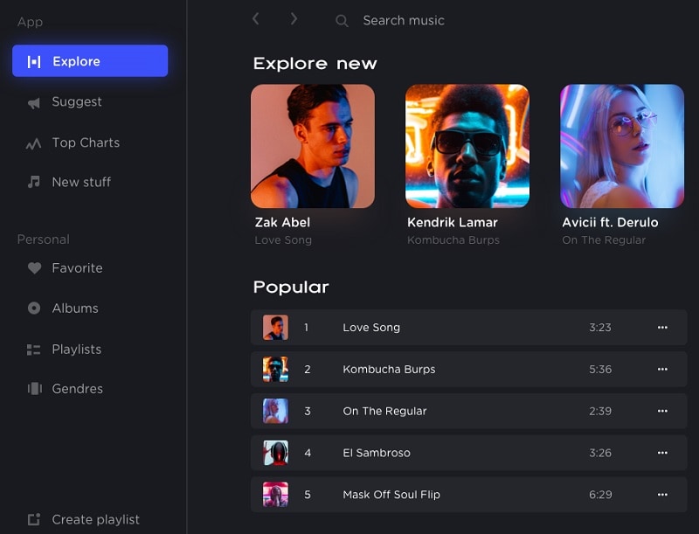Click the Zak Abel artist name

click(282, 222)
